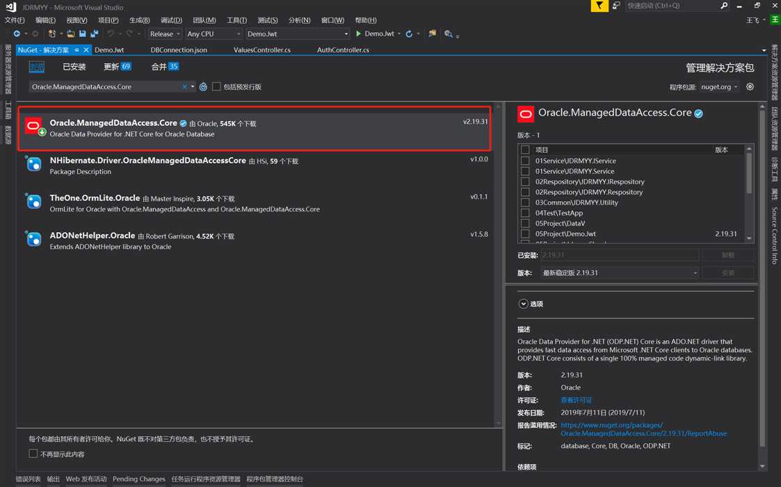Check the 05Project\DataV project box
This screenshot has height=487, width=781.
[525, 223]
